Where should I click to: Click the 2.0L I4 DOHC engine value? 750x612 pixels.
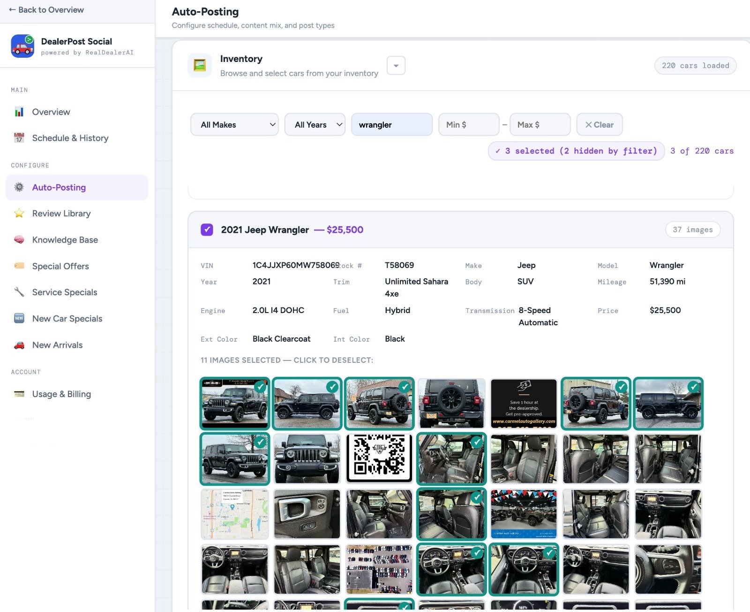point(278,310)
